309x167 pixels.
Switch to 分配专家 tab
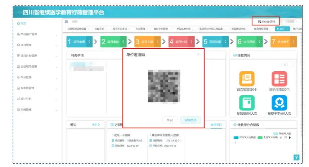(x=99, y=29)
